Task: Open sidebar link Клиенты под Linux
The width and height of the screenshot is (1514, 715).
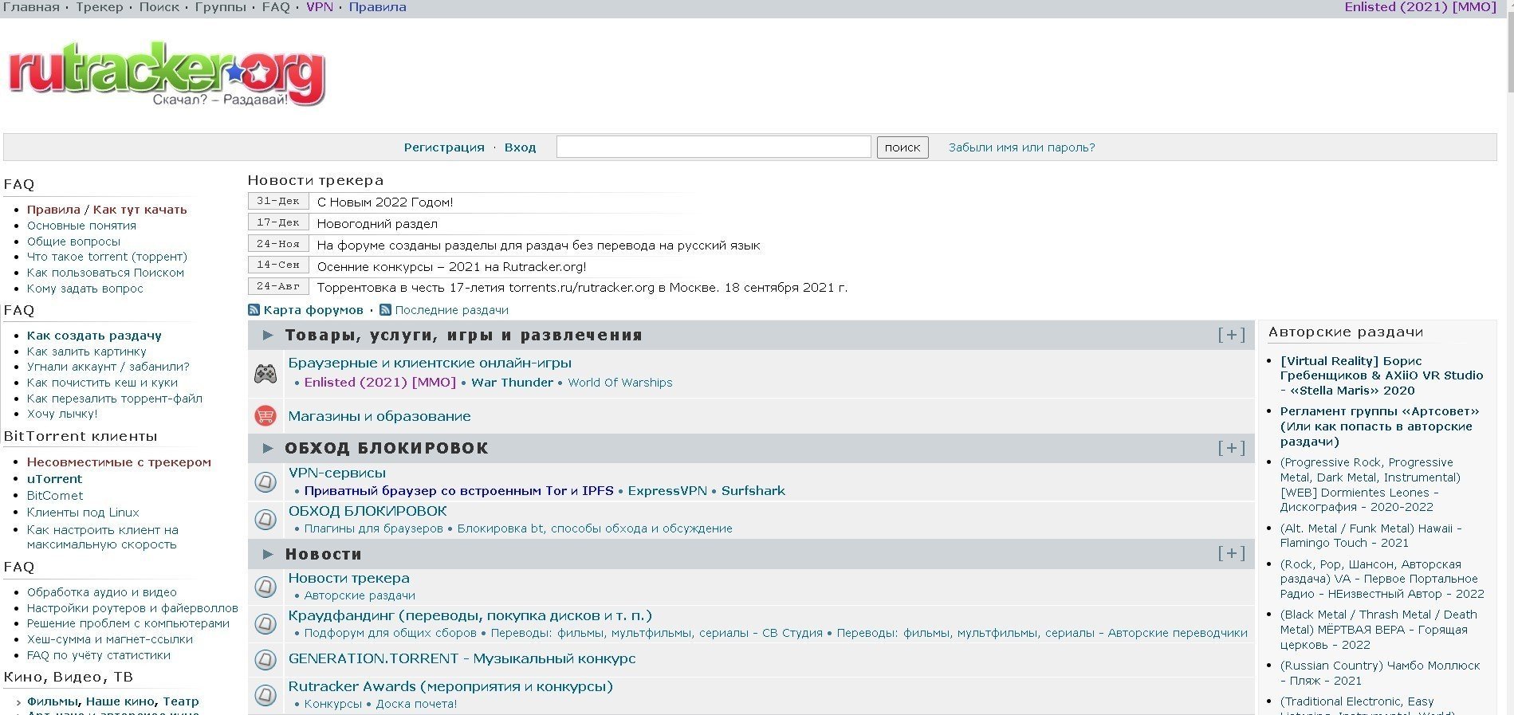Action: coord(83,513)
